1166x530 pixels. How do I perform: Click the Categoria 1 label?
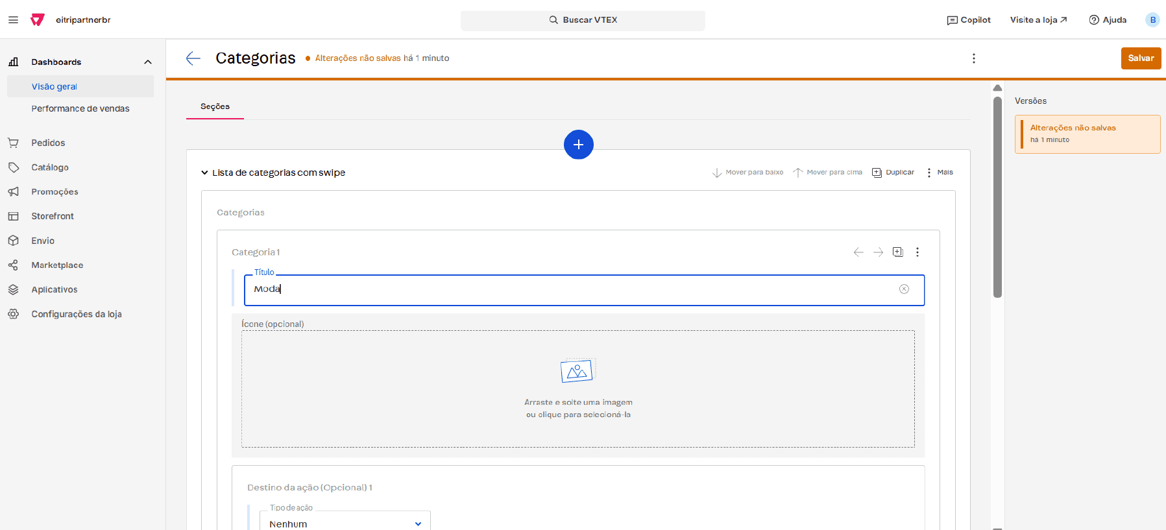256,252
